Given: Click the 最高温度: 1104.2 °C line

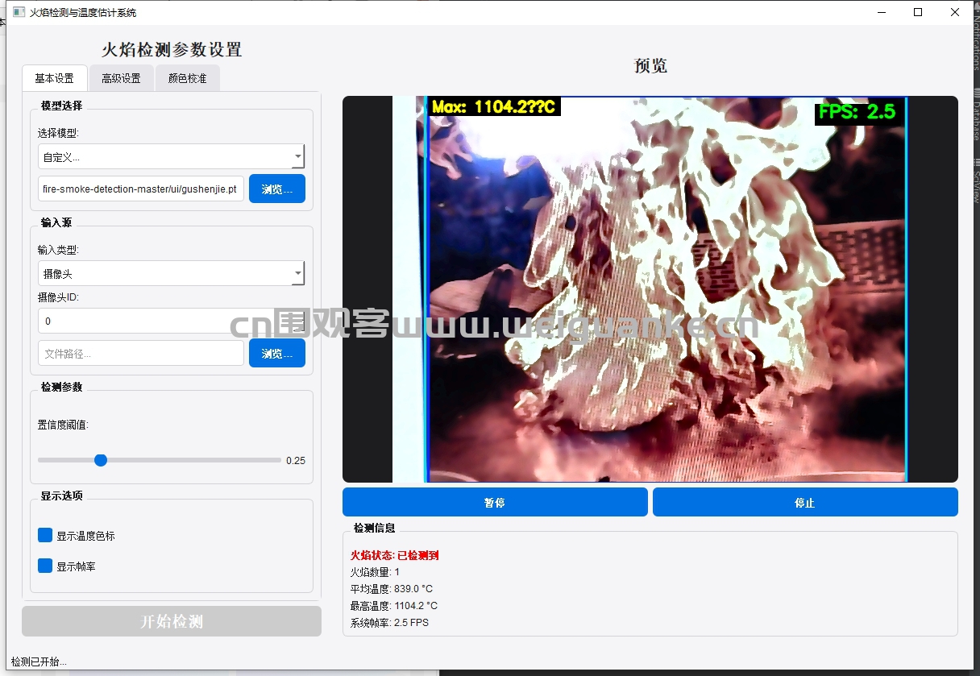Looking at the screenshot, I should (x=394, y=606).
